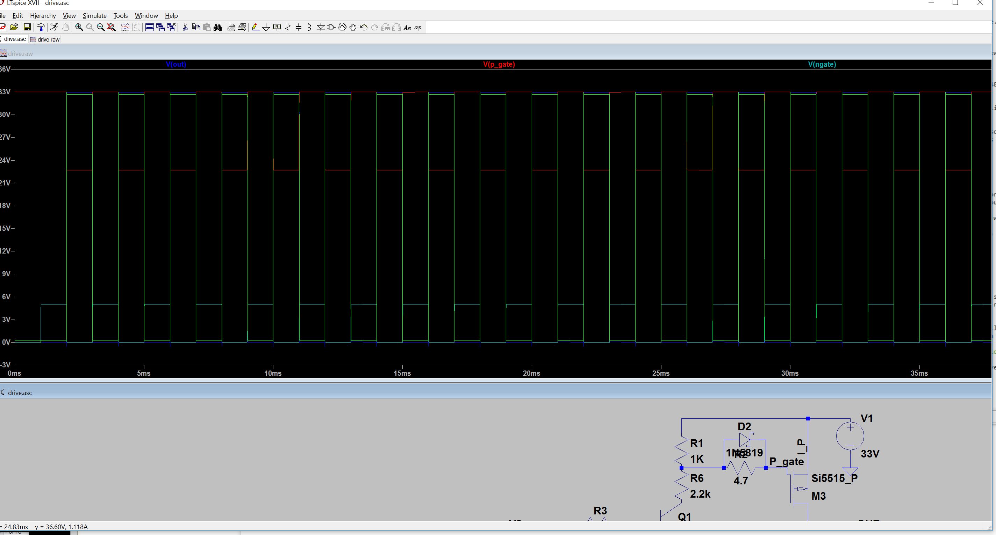Click the V(p_gate) trace label
This screenshot has width=996, height=535.
[x=499, y=64]
